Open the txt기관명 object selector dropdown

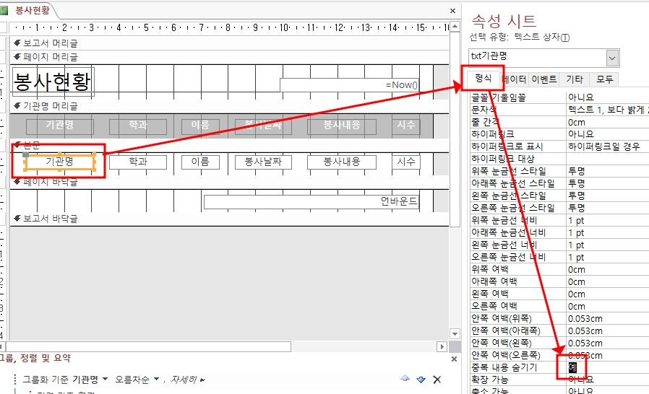coord(612,58)
